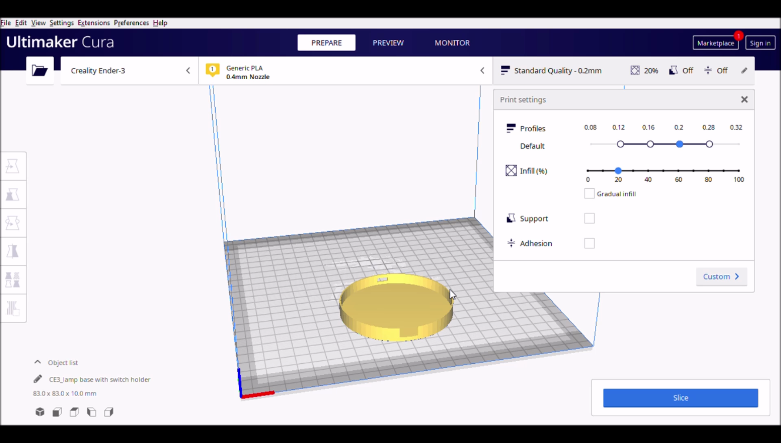
Task: Select the Scale tool in left toolbar
Action: (x=13, y=195)
